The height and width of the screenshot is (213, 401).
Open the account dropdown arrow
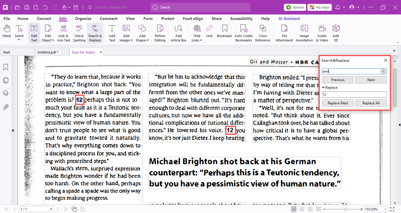(358, 7)
